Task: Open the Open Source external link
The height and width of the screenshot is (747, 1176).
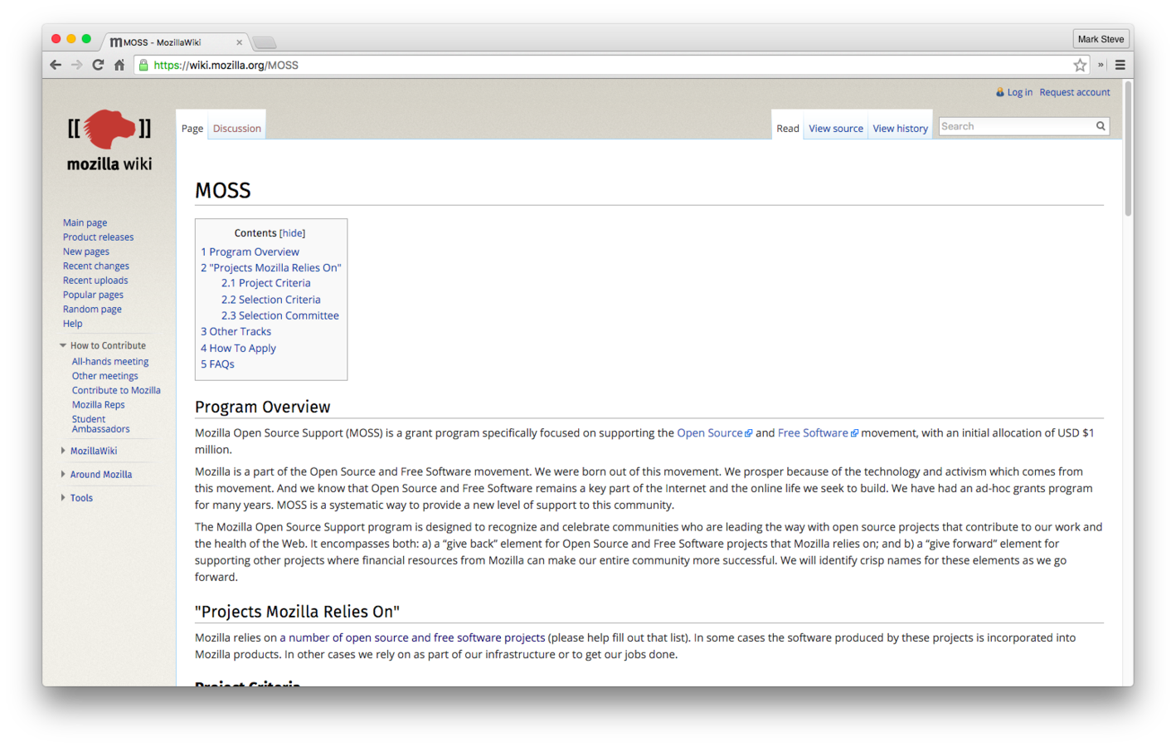Action: tap(714, 433)
